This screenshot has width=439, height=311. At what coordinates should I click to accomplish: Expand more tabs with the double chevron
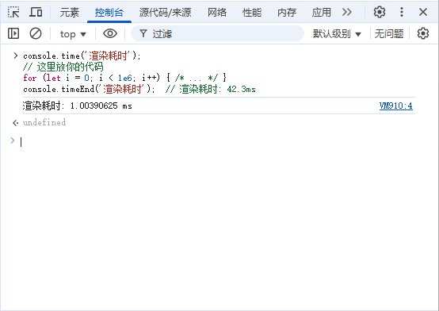coord(346,12)
